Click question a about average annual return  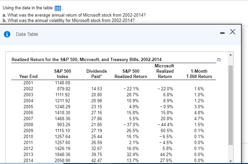[74, 15]
